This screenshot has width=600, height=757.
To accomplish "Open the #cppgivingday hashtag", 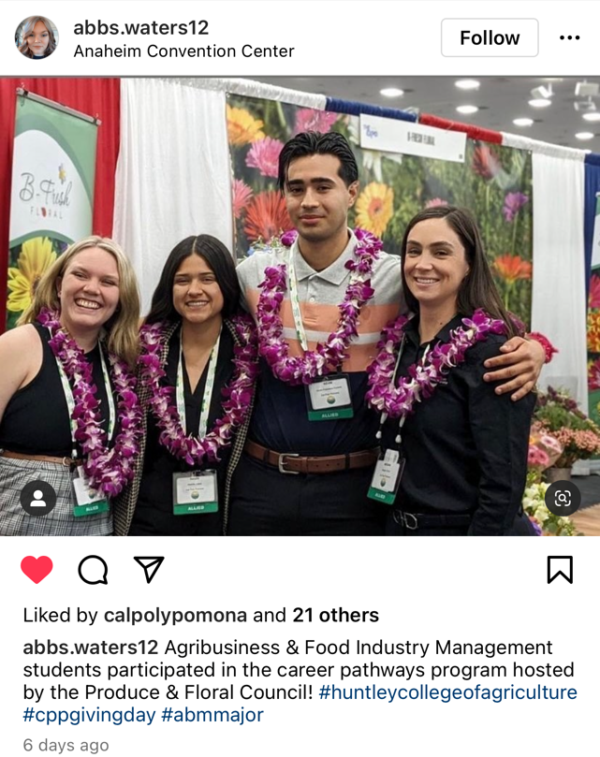I will pos(89,715).
